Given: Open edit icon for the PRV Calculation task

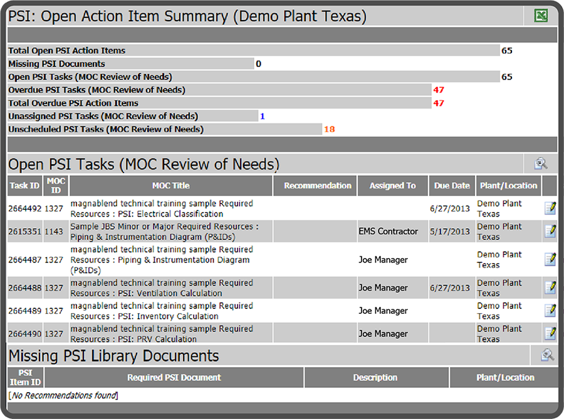Looking at the screenshot, I should click(x=550, y=333).
